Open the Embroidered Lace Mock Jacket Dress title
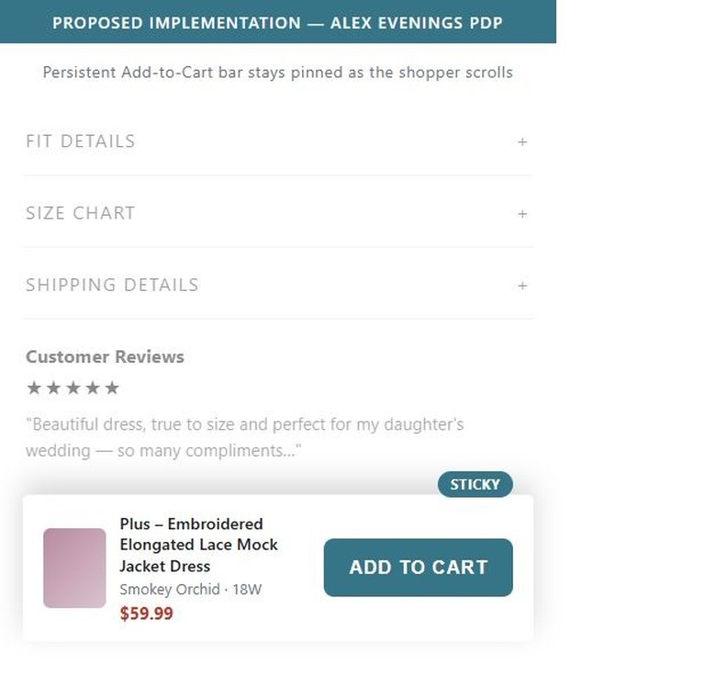 tap(198, 545)
